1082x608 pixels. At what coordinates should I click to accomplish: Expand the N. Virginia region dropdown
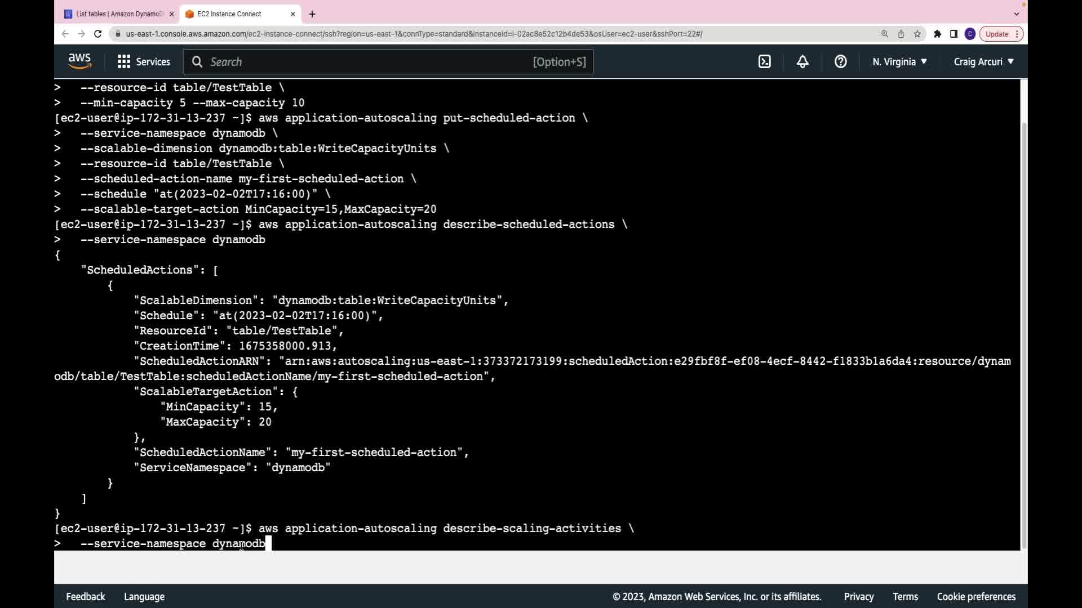pyautogui.click(x=899, y=62)
